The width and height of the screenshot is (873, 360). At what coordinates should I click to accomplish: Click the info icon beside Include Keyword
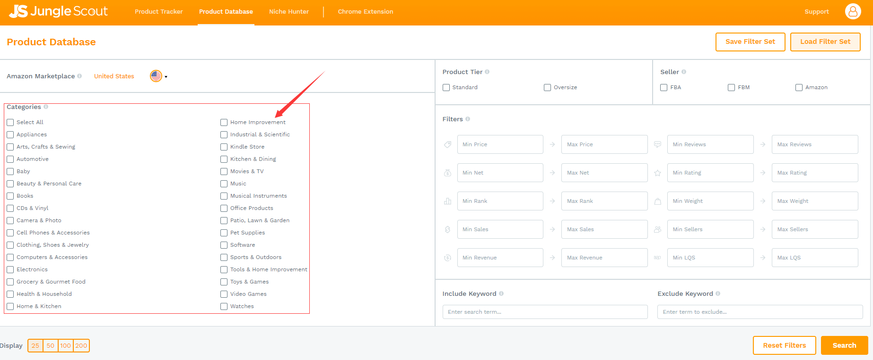[x=501, y=293]
